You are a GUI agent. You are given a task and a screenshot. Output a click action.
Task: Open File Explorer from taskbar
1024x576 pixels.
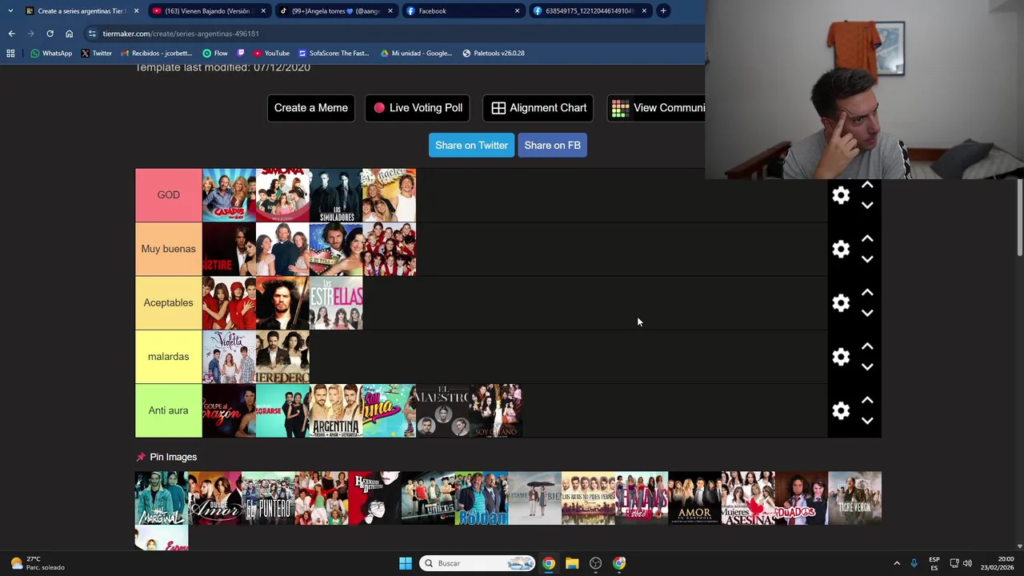[572, 563]
